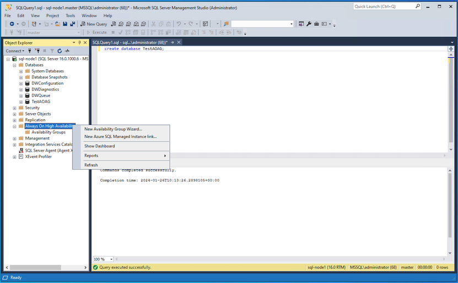
Task: Toggle Results to Text output
Action: 178,32
